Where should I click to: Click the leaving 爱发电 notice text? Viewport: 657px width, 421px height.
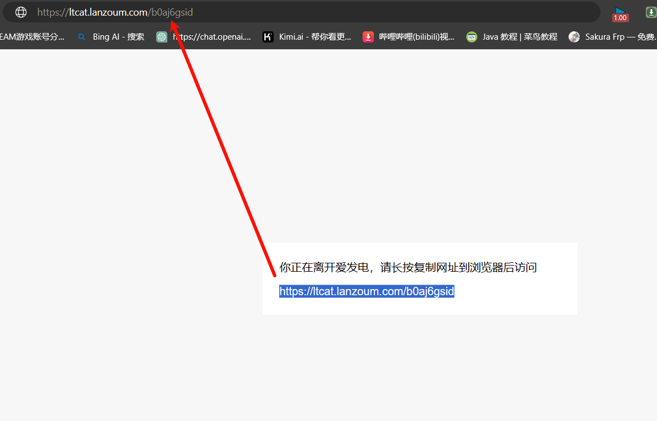coord(407,267)
